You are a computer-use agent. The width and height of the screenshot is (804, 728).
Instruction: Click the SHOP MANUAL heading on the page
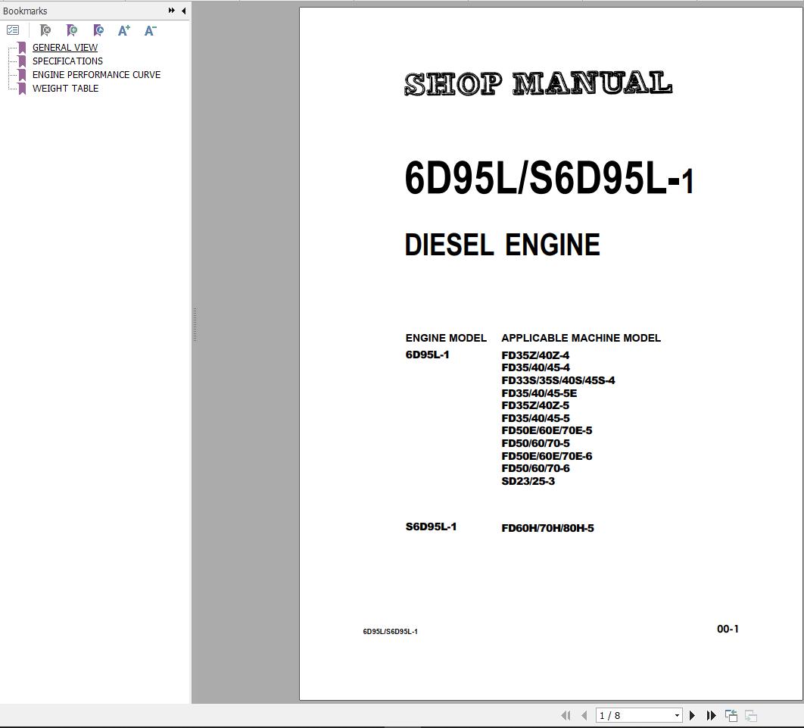[x=538, y=83]
